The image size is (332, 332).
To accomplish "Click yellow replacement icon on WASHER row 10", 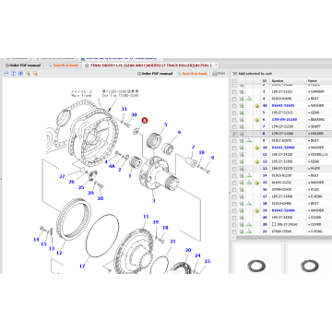I will (x=256, y=148).
